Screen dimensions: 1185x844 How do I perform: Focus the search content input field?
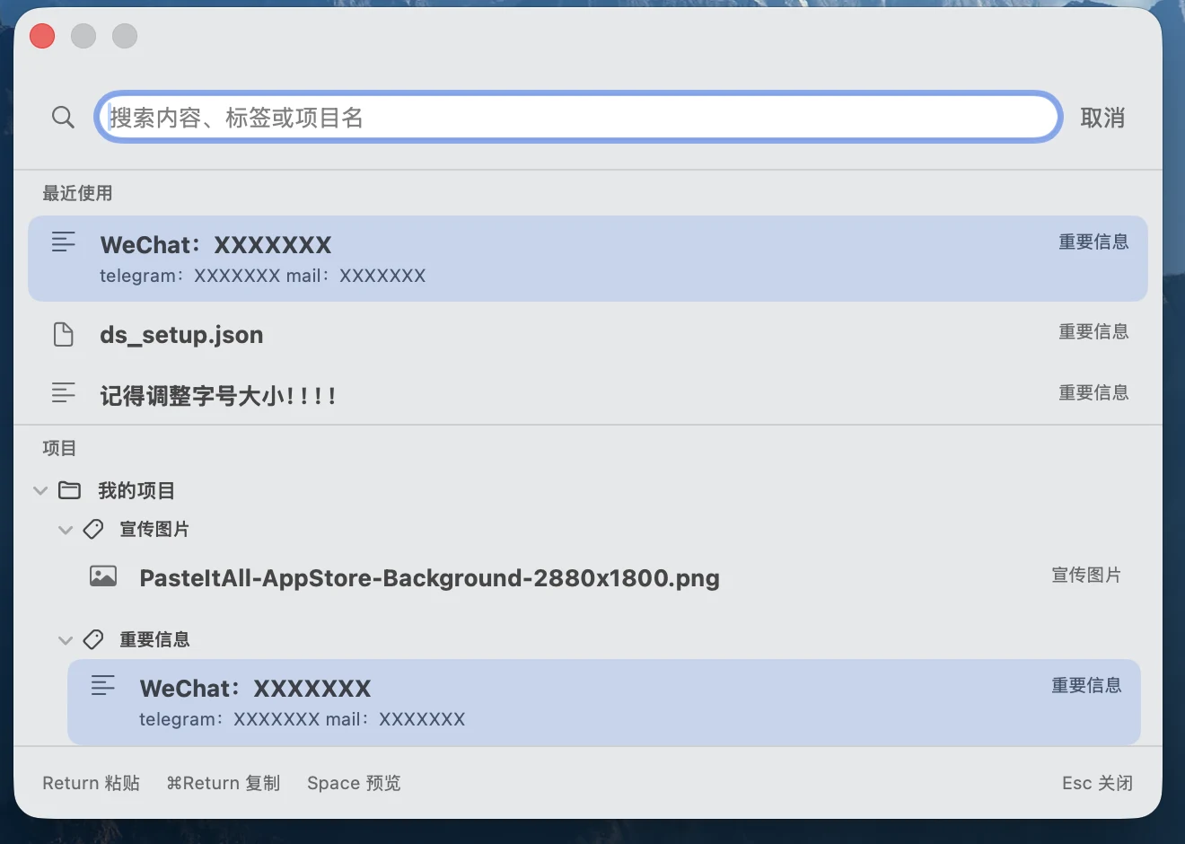pos(579,117)
